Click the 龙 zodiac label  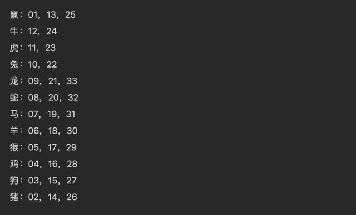(x=14, y=81)
